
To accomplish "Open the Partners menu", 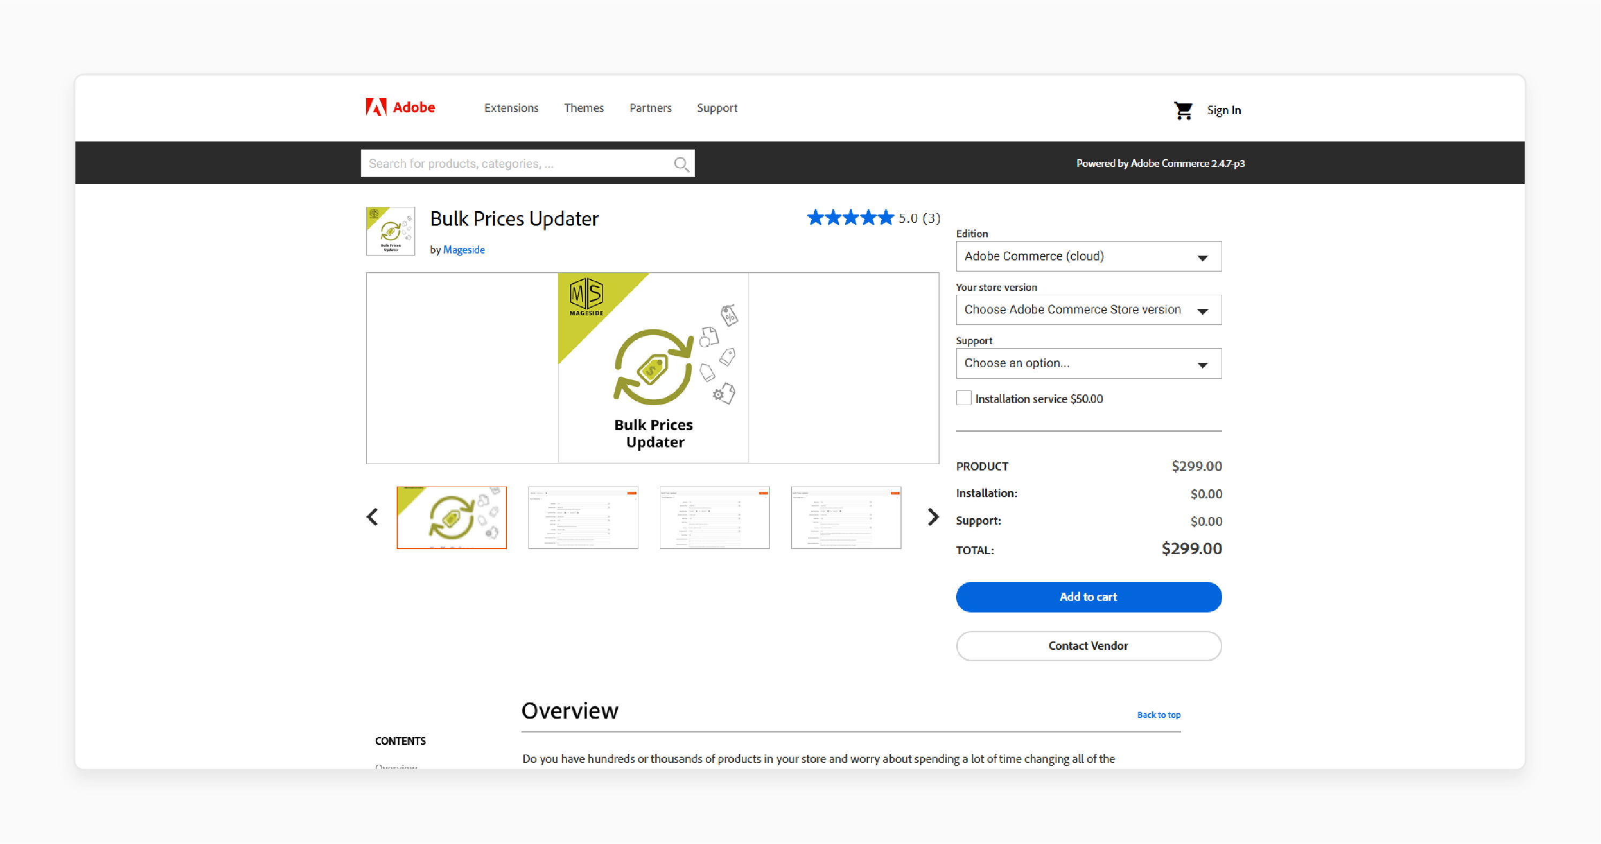I will tap(650, 108).
